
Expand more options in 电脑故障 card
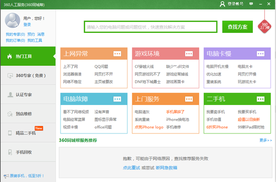[x=118, y=99]
